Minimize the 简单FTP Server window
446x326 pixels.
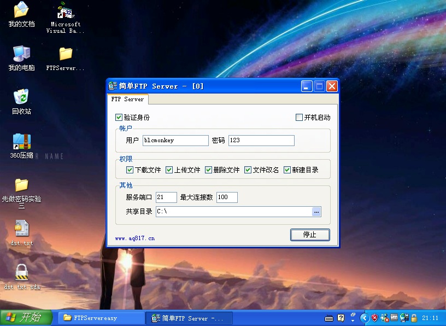pyautogui.click(x=307, y=86)
